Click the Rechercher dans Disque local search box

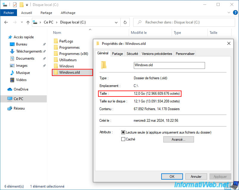click(184, 22)
